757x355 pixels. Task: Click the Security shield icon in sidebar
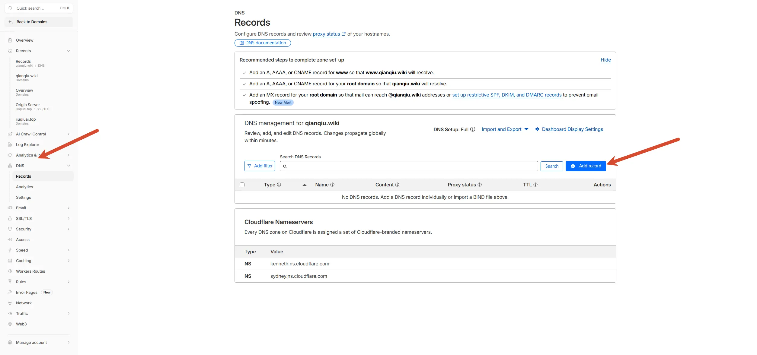click(10, 229)
